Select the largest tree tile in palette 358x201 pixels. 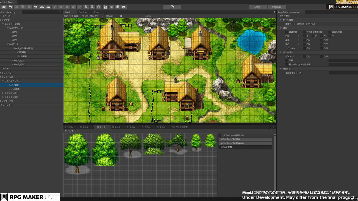point(77,154)
